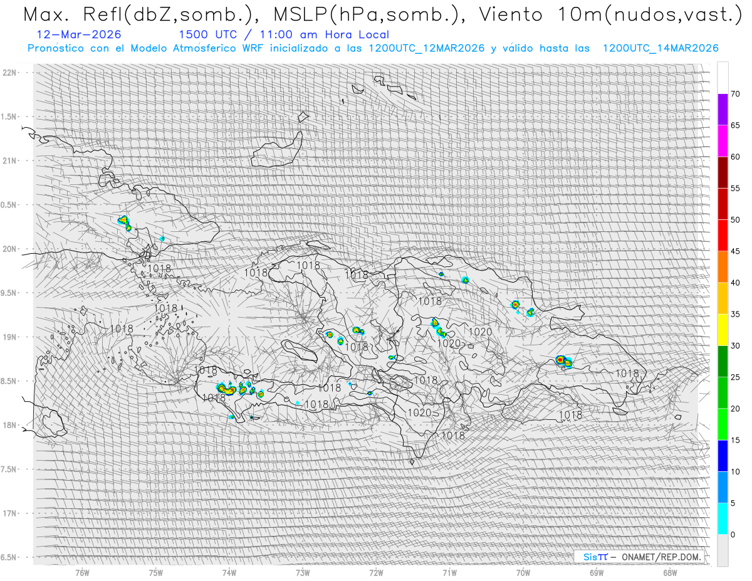
Task: Click the longitude label "71W"
Action: [450, 572]
